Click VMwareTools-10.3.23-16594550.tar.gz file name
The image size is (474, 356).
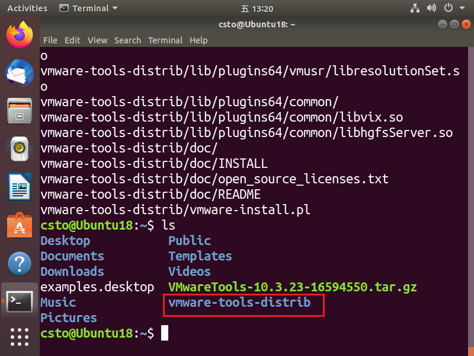click(292, 287)
